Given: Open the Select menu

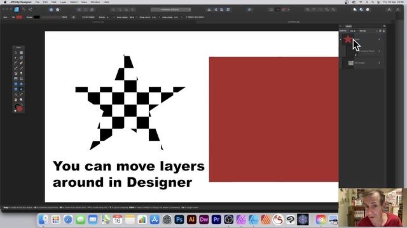Looking at the screenshot, I should 74,2.
